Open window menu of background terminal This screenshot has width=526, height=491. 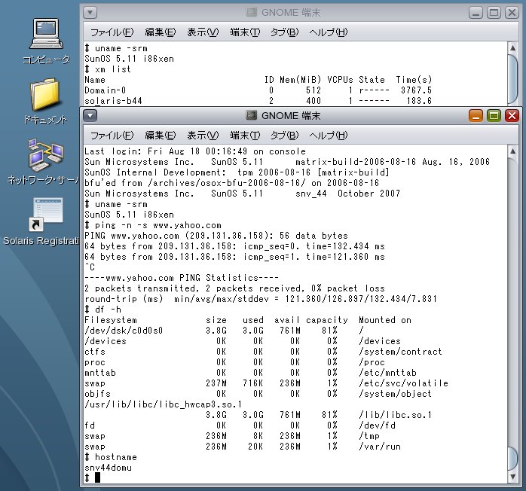click(x=90, y=12)
